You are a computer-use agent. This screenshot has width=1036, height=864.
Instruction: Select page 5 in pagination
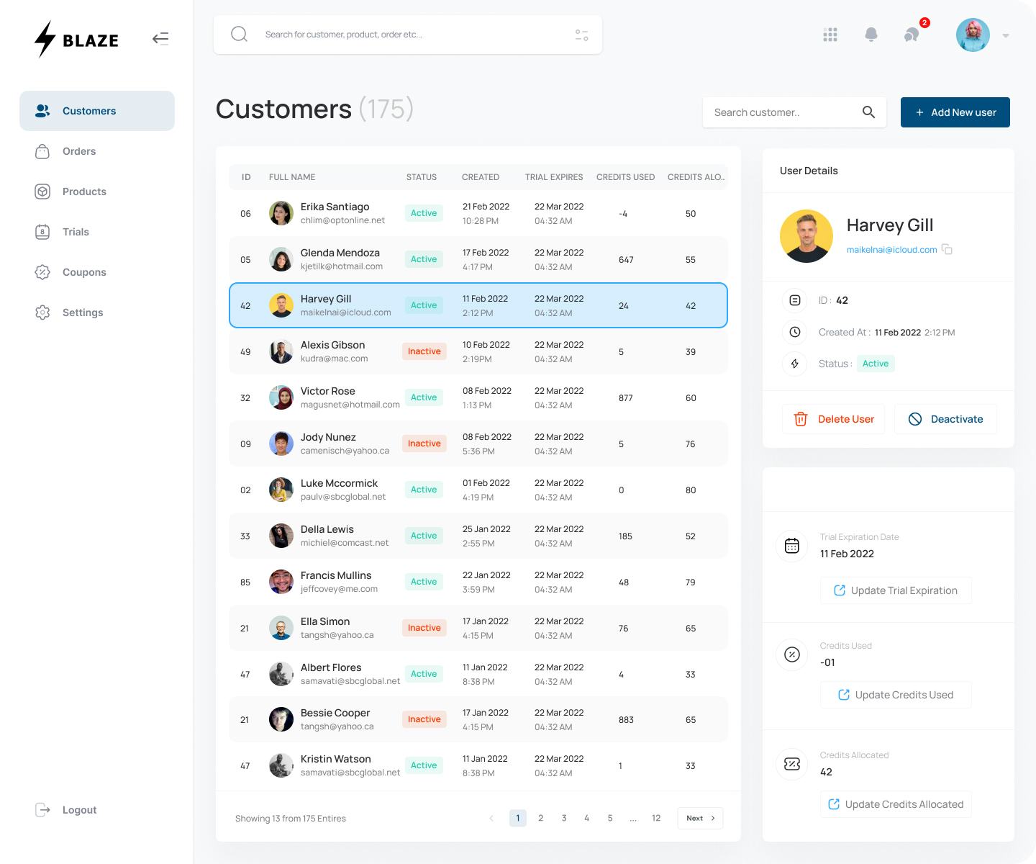coord(609,818)
